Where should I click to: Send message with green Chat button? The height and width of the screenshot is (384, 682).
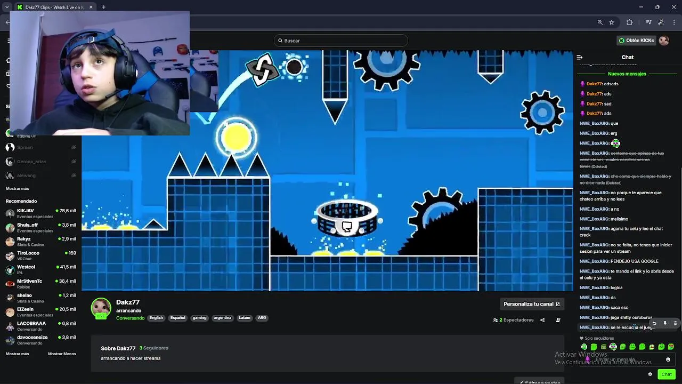coord(667,374)
